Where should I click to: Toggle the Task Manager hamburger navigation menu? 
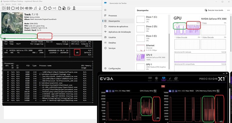(x=105, y=10)
